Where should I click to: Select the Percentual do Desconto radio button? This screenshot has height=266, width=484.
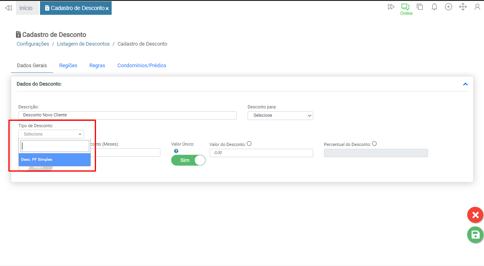click(374, 144)
